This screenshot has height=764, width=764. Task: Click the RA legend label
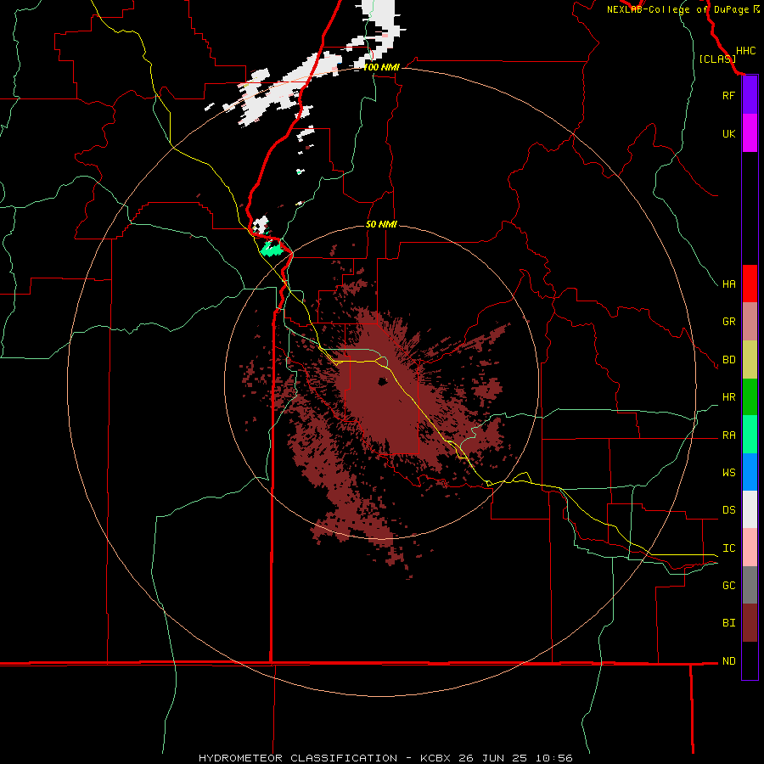pos(728,435)
